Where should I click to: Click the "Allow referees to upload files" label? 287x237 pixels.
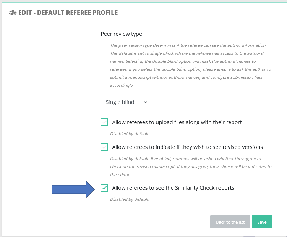point(177,122)
